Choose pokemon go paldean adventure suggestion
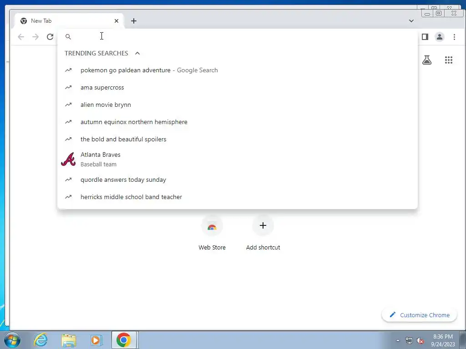 238,70
